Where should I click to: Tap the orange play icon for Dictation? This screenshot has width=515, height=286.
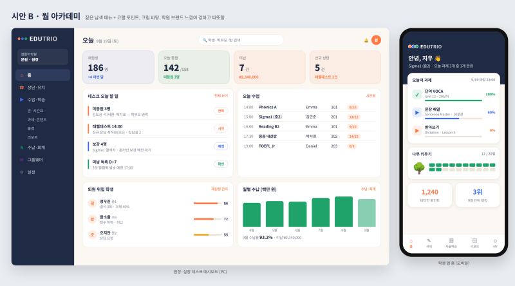[417, 131]
